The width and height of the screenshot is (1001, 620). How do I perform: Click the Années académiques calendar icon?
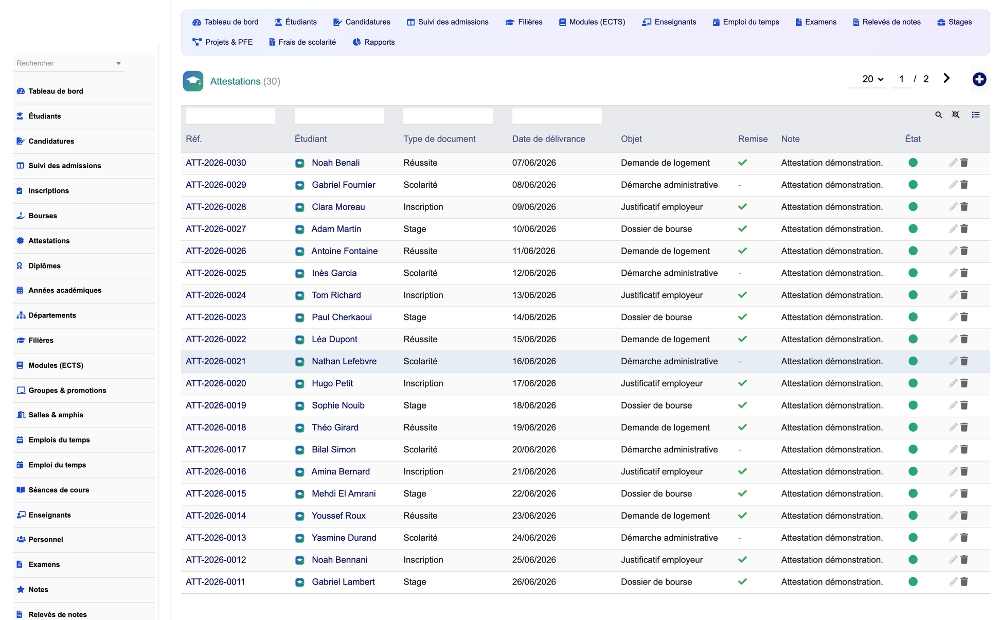coord(20,290)
